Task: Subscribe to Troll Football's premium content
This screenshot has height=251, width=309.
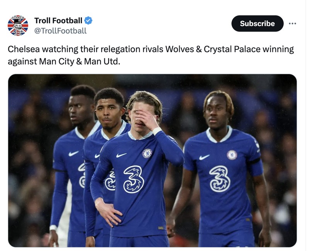Action: pos(257,24)
